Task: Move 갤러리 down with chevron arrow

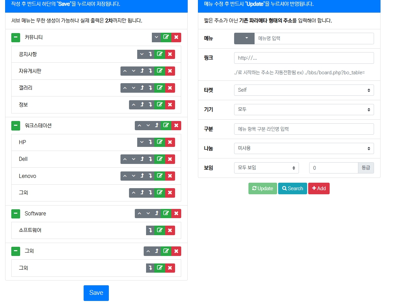Action: (x=133, y=88)
